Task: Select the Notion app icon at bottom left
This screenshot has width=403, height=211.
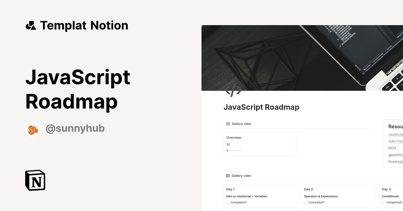Action: click(x=35, y=180)
